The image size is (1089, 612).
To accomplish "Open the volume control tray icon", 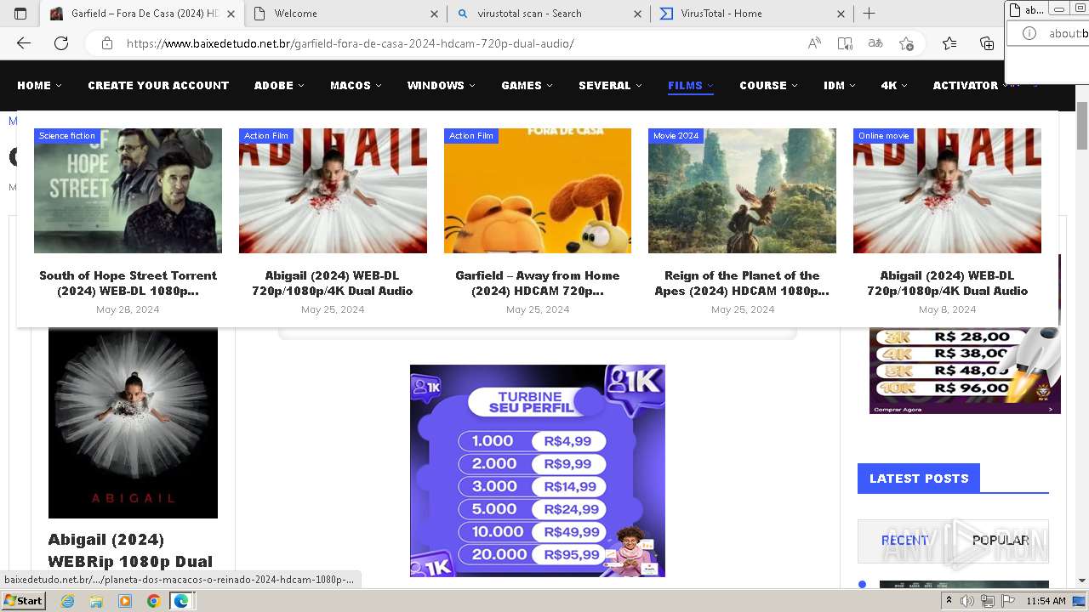I will 968,601.
